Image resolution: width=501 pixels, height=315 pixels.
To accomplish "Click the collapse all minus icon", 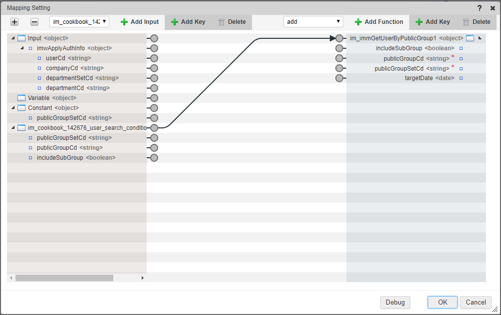I will click(34, 22).
